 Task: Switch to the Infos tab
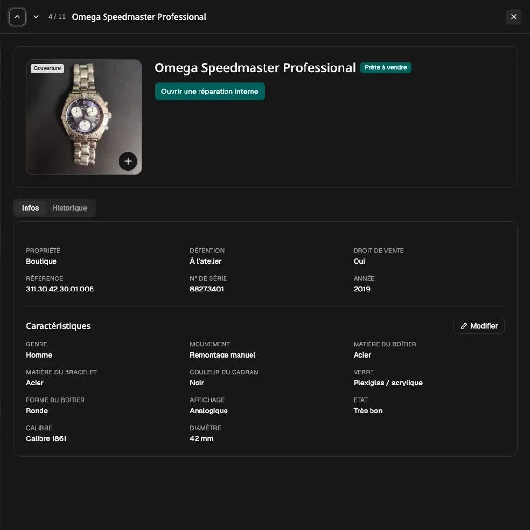pyautogui.click(x=30, y=208)
